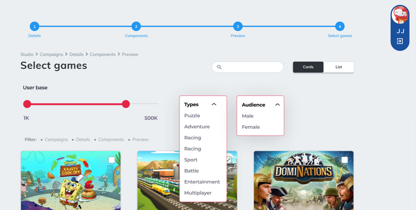Click the Details label under step 1

click(34, 36)
